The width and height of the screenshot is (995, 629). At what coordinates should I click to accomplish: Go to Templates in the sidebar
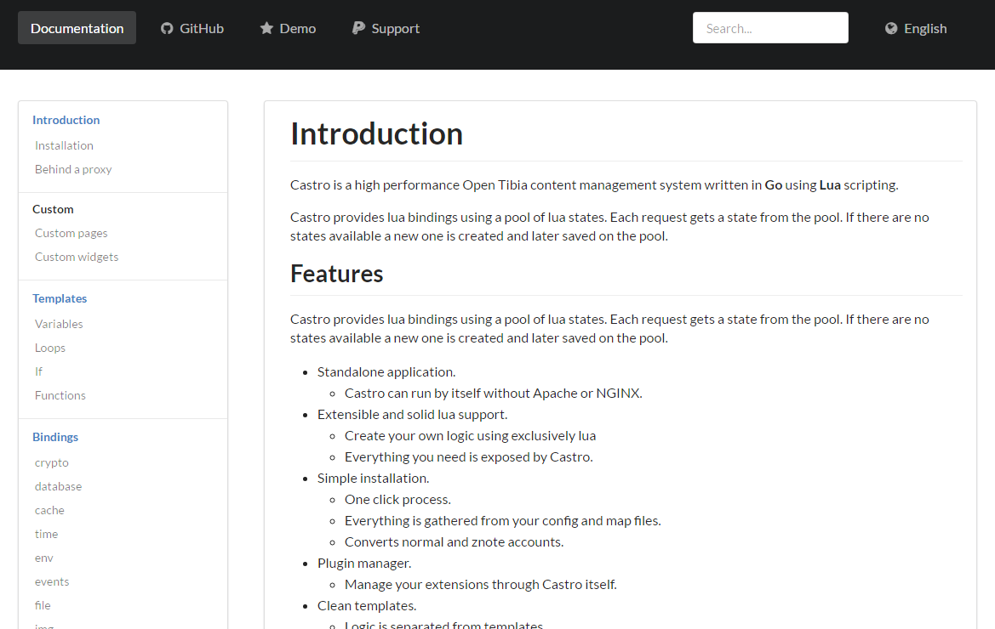click(x=60, y=298)
